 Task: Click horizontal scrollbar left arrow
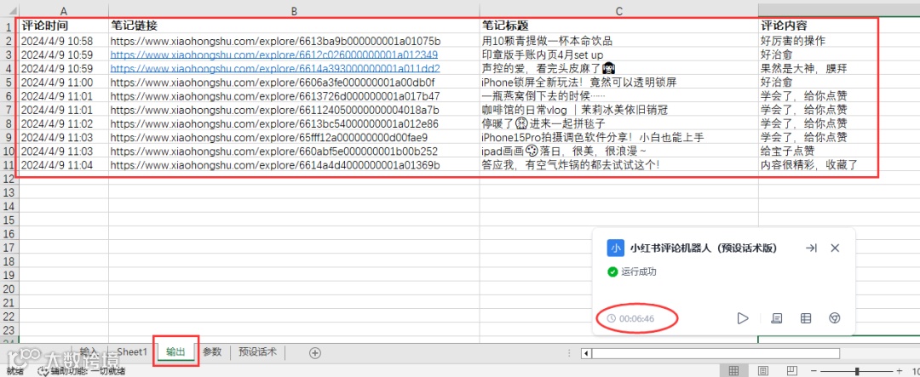tap(585, 353)
